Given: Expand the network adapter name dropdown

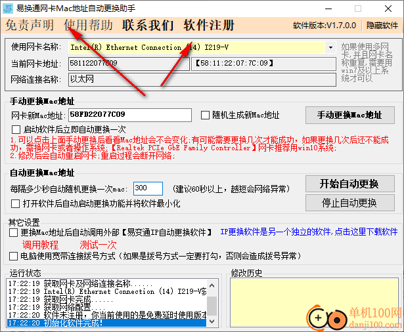Looking at the screenshot, I should [x=330, y=47].
